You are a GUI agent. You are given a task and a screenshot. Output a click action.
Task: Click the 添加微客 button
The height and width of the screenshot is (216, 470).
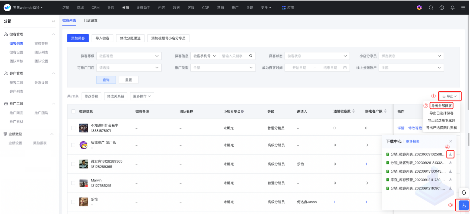pyautogui.click(x=78, y=38)
